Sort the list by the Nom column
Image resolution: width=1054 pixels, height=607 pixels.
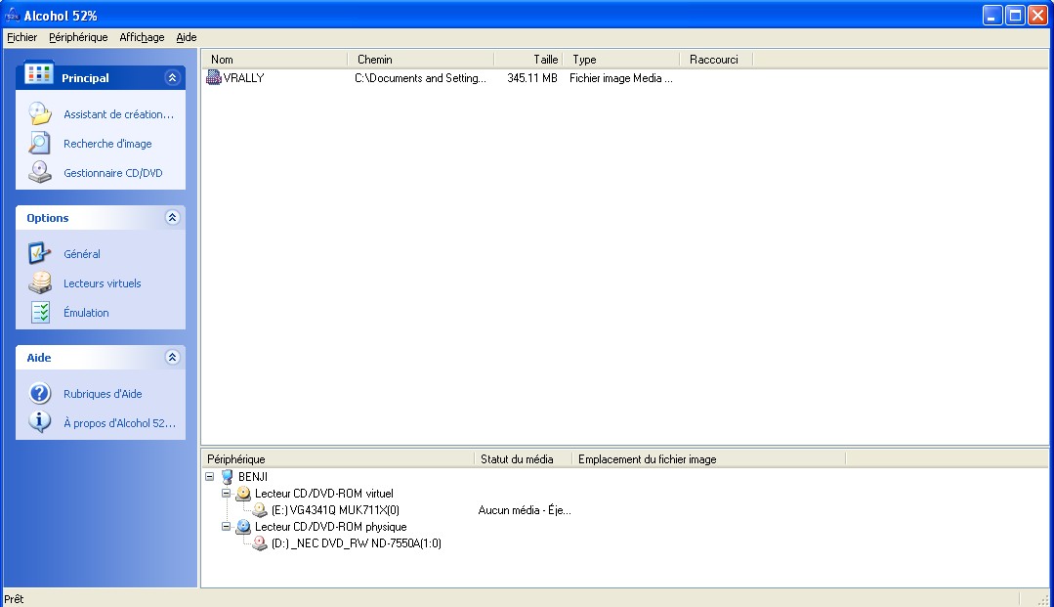click(274, 60)
